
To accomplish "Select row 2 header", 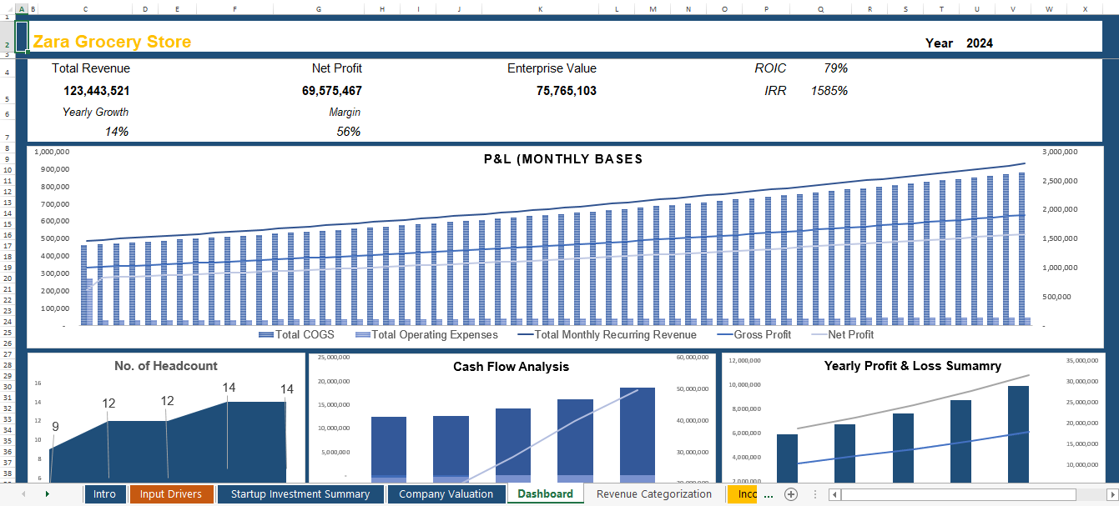I will (8, 37).
